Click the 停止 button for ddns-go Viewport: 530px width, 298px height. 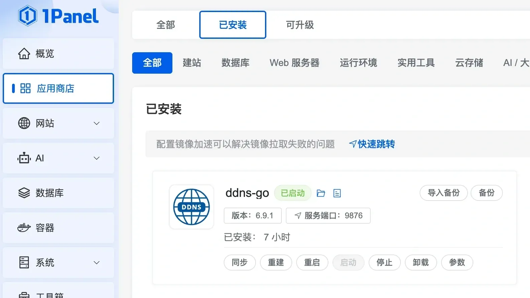(x=385, y=263)
